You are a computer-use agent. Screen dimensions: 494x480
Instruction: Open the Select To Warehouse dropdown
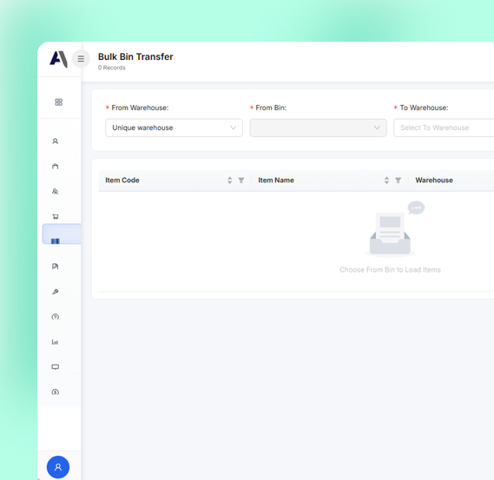click(x=444, y=128)
